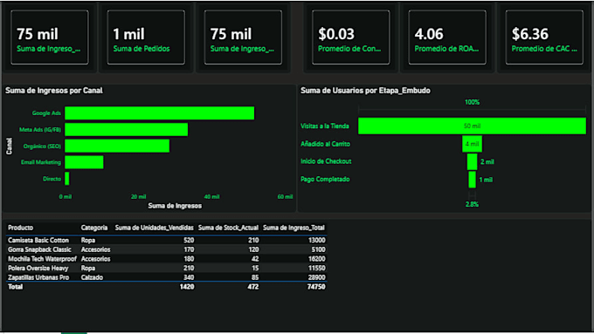Click the Email Marketing bar
Screen dimensions: 594x334
click(84, 162)
